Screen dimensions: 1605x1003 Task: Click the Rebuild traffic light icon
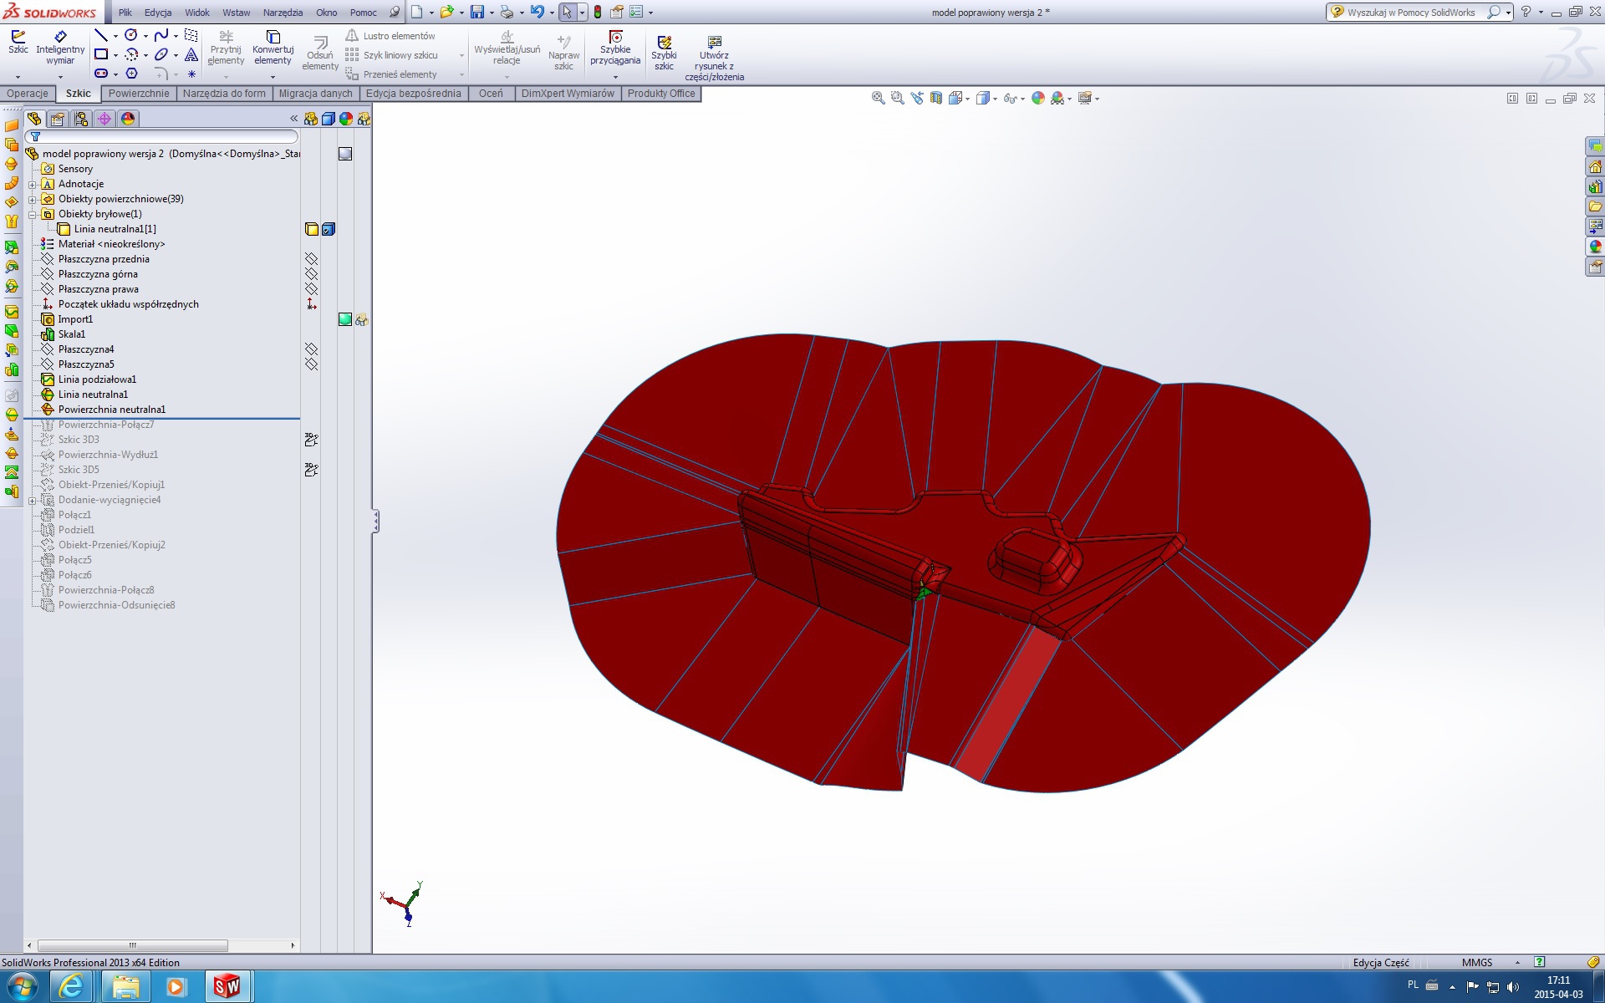coord(597,12)
